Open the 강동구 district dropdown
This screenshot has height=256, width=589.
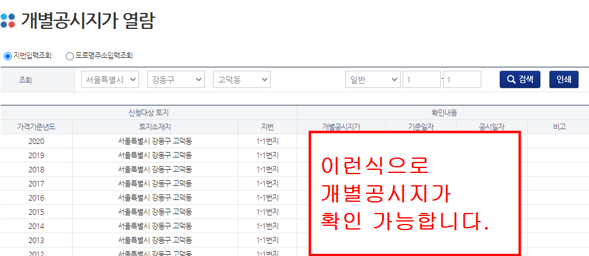click(176, 79)
